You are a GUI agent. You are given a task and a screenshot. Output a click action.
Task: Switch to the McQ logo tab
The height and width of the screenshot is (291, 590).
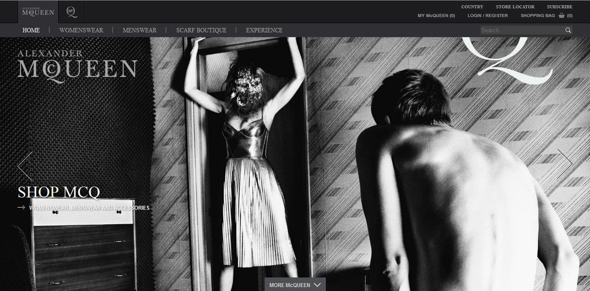[x=72, y=12]
